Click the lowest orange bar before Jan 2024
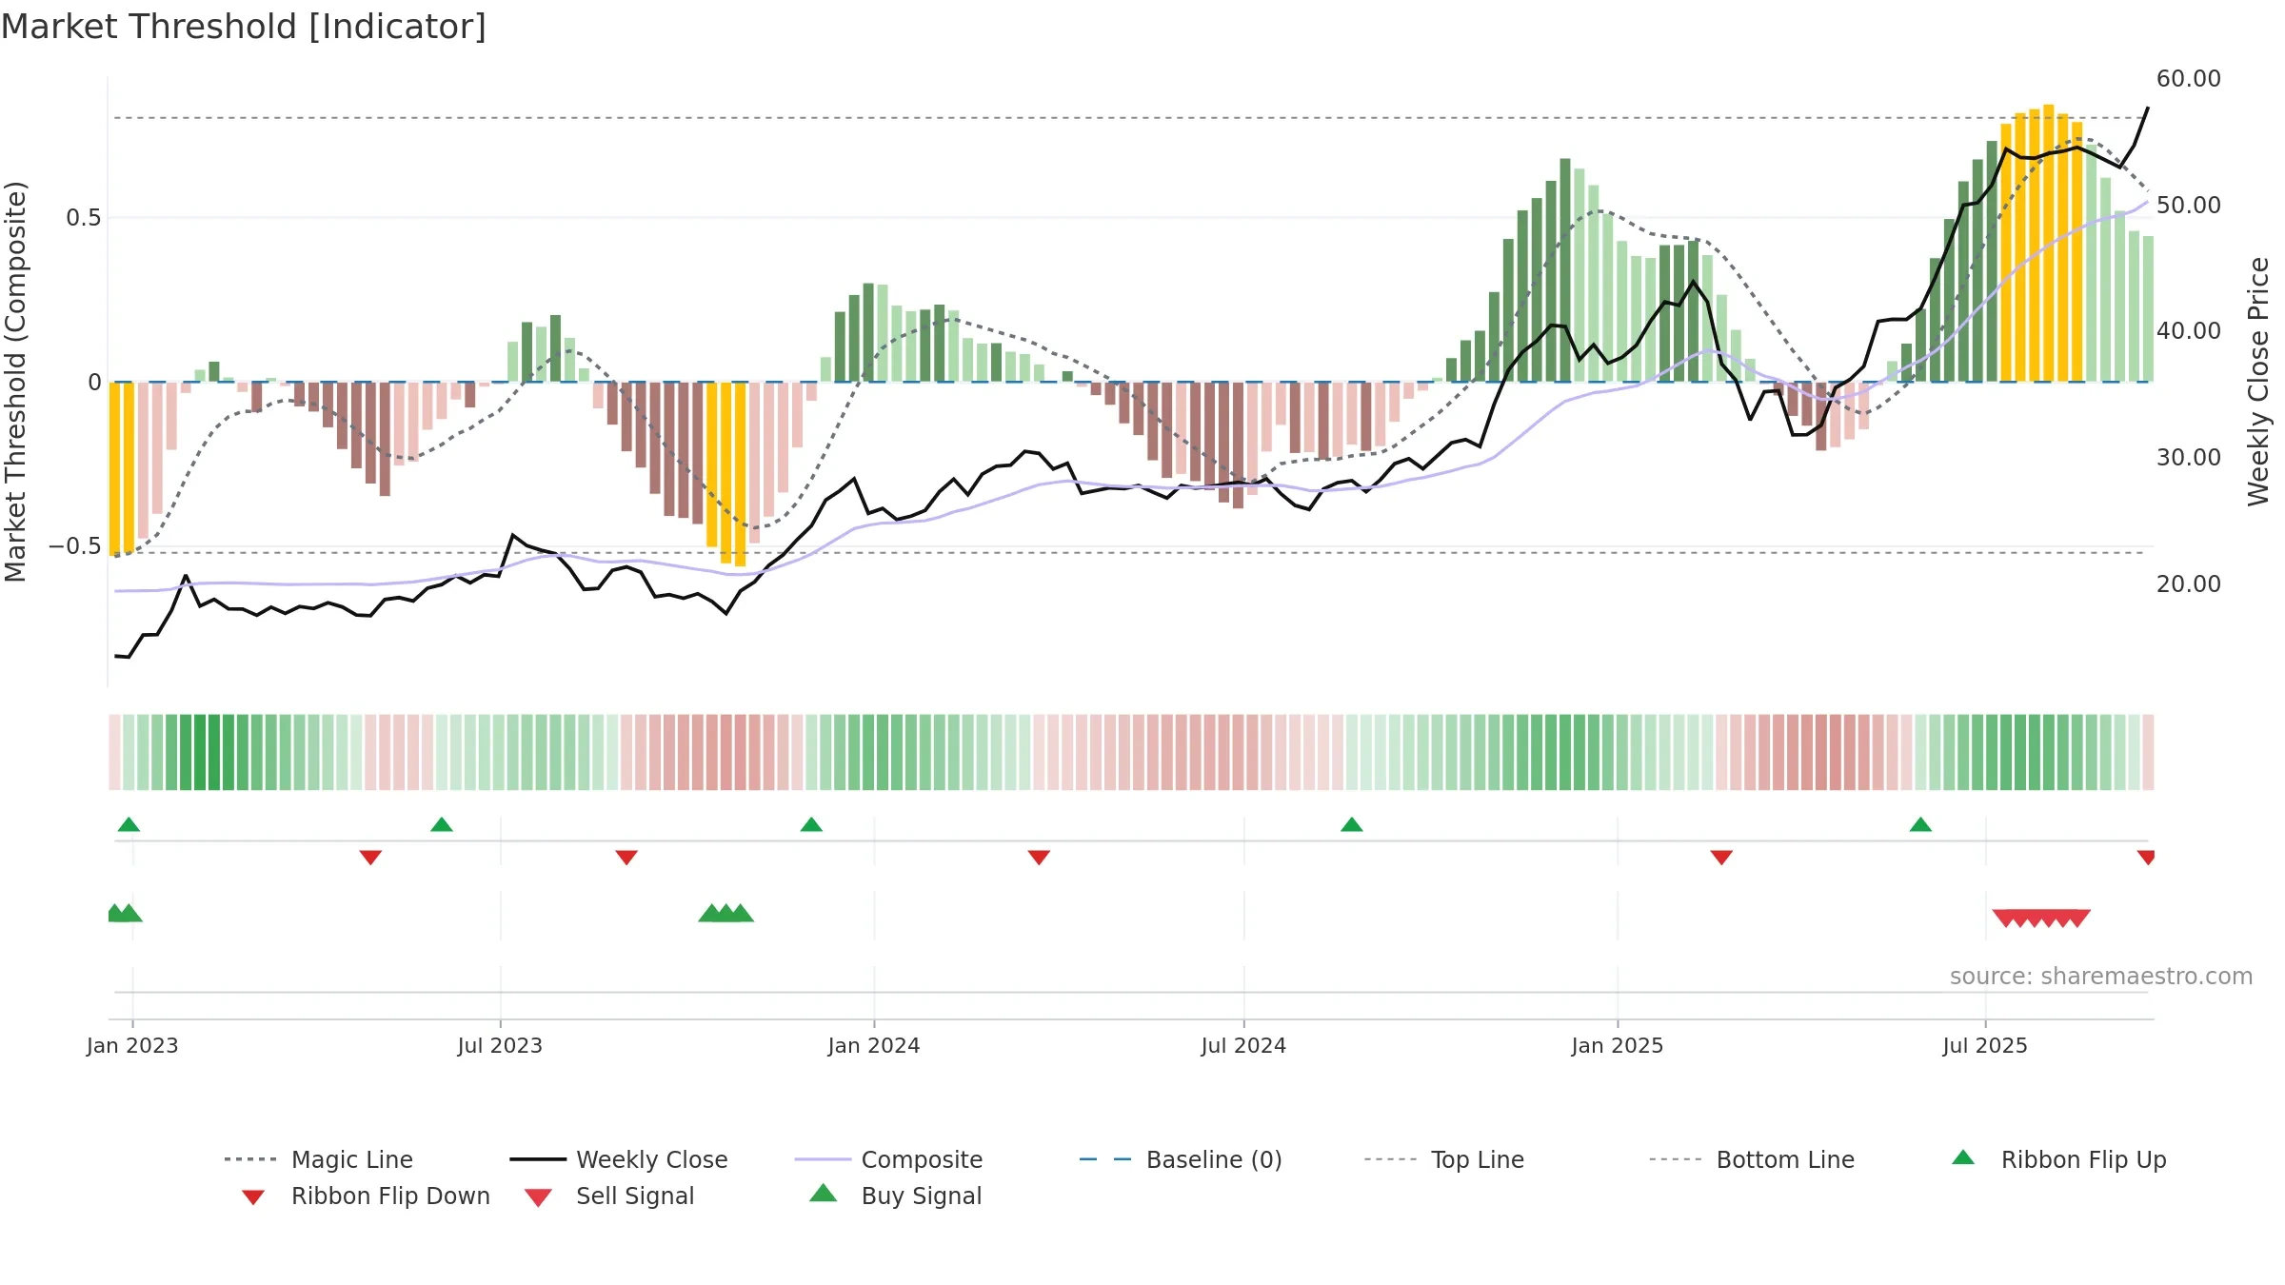This screenshot has width=2285, height=1285. pyautogui.click(x=741, y=474)
